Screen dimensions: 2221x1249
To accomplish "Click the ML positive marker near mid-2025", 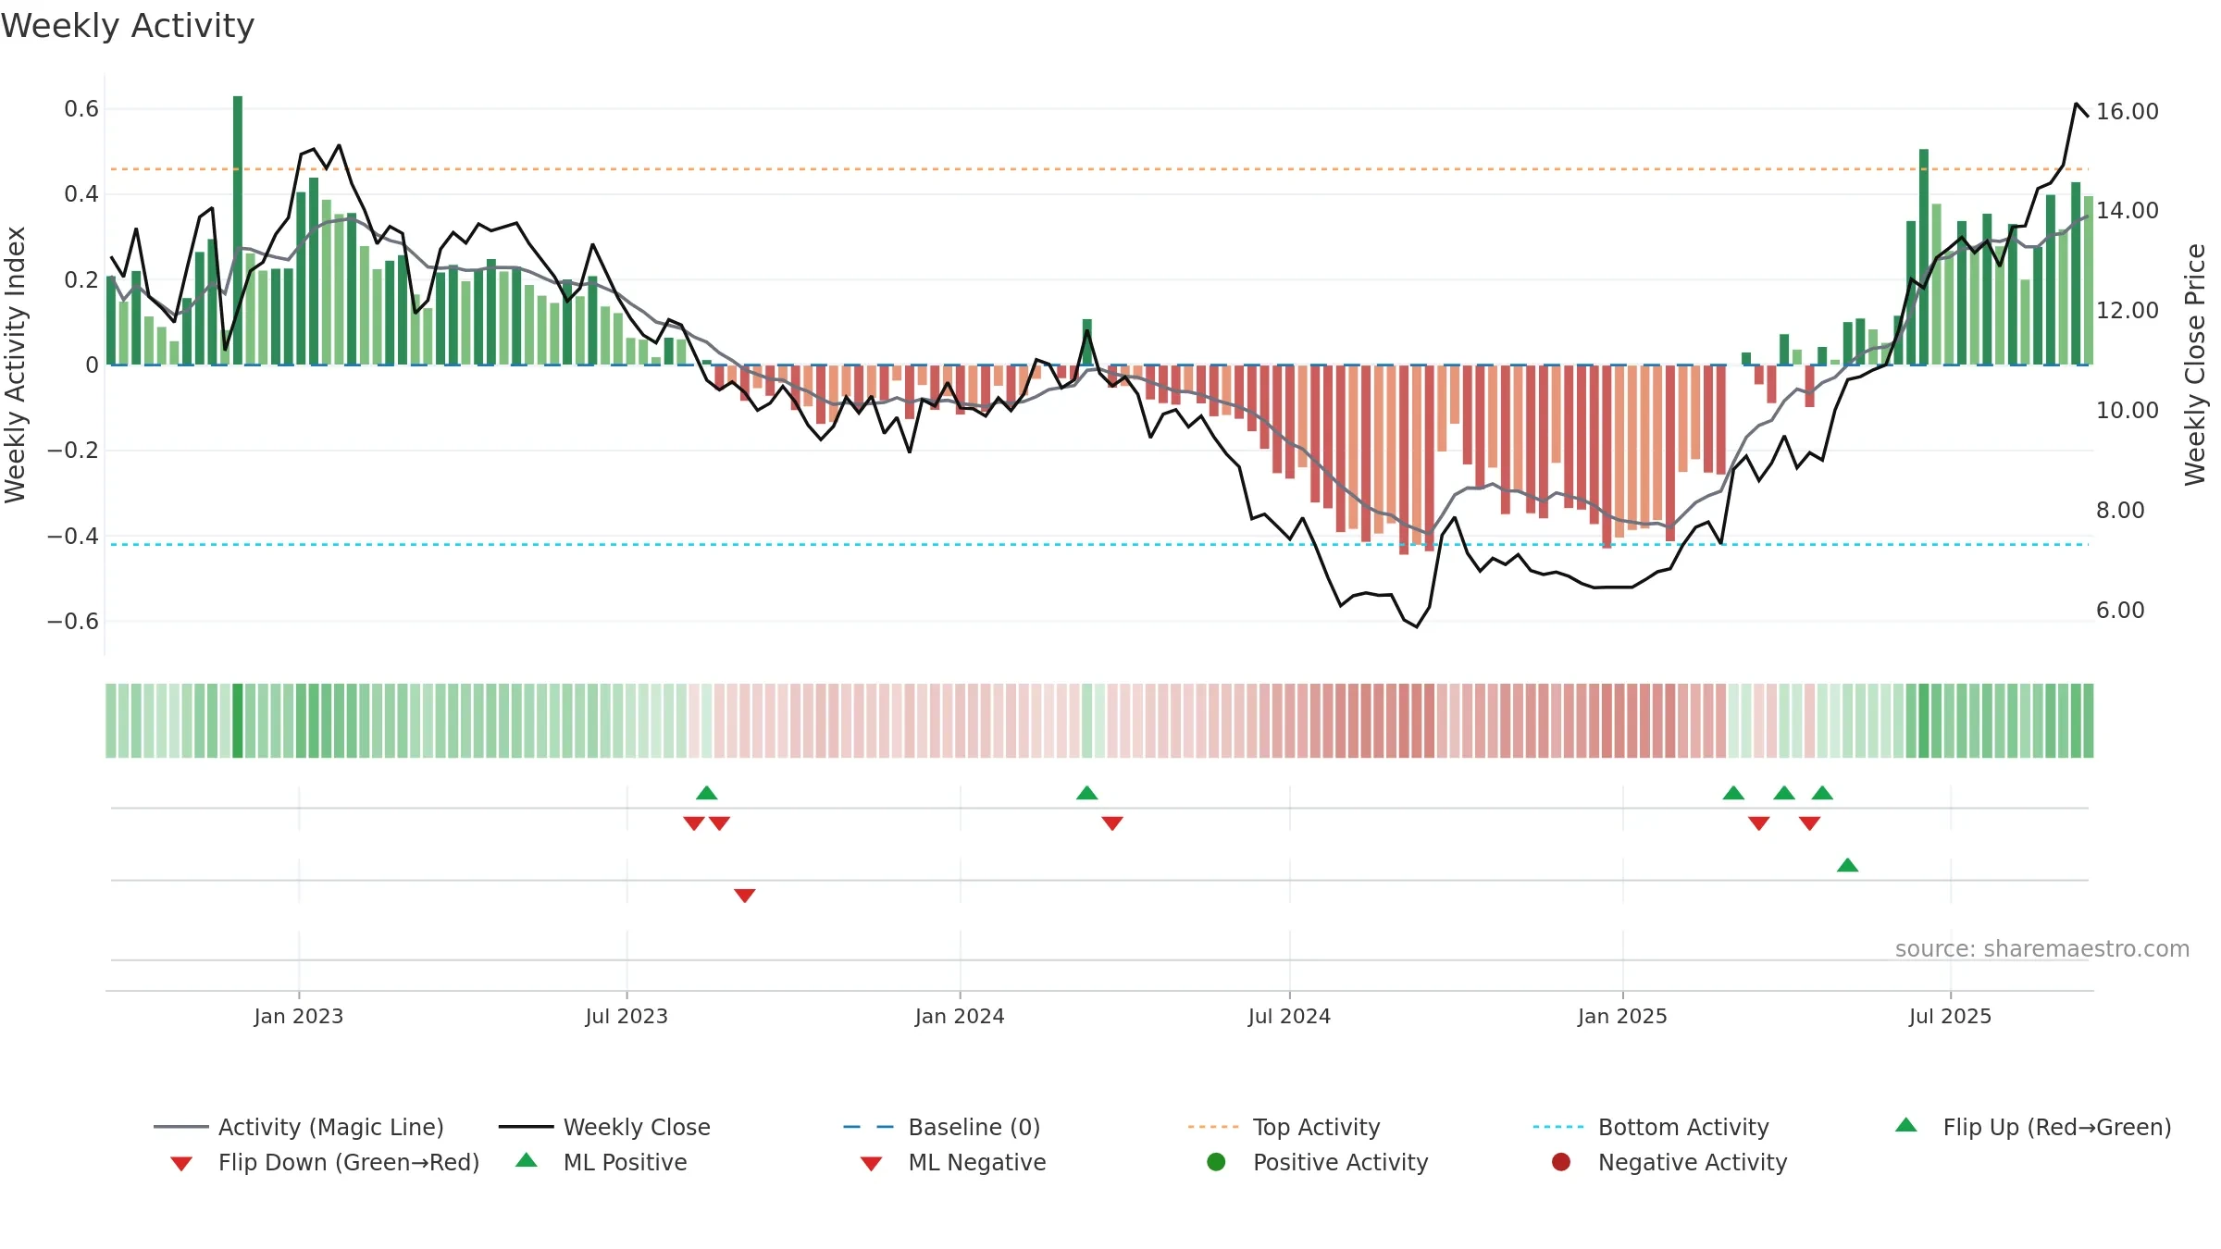I will [x=1848, y=865].
